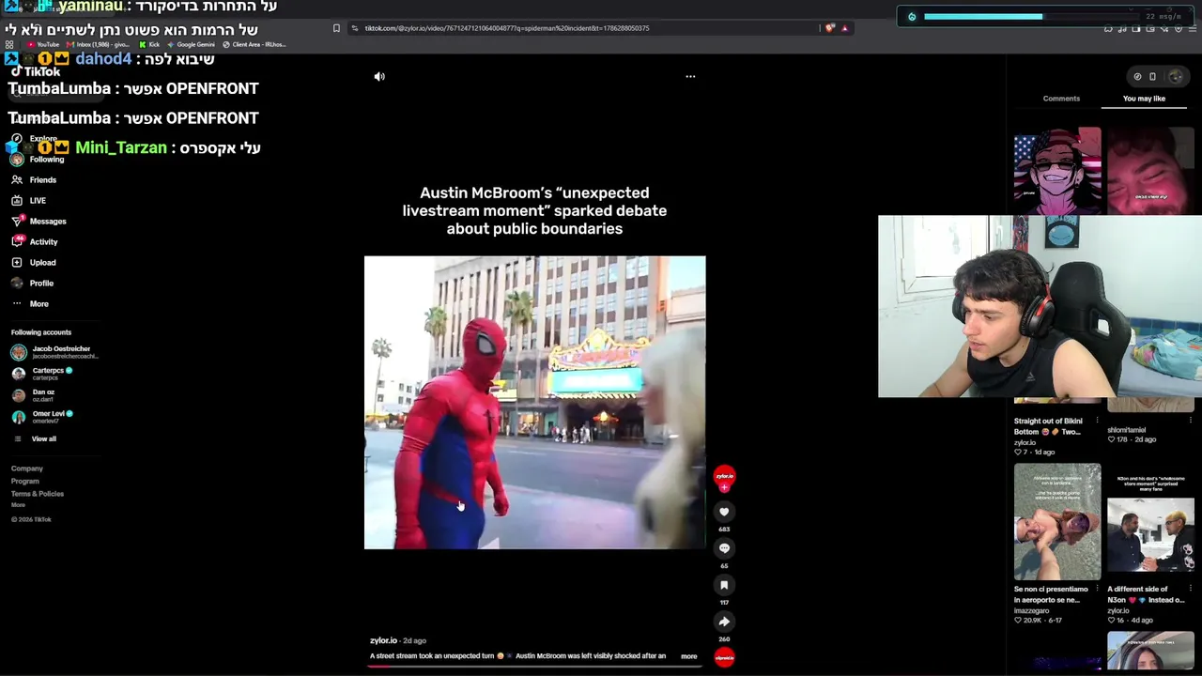Click the dahod4 chat username

click(103, 59)
